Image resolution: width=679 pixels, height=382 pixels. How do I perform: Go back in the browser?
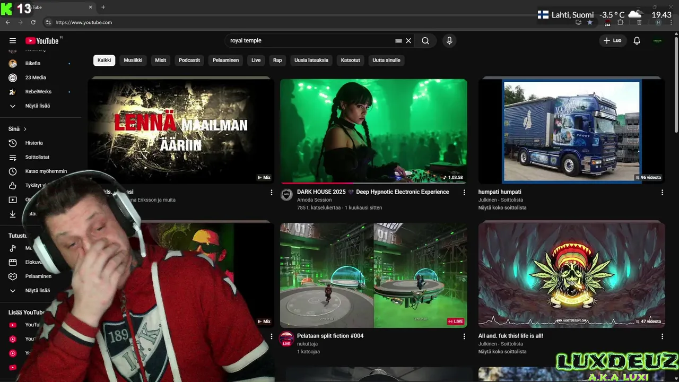pos(7,22)
